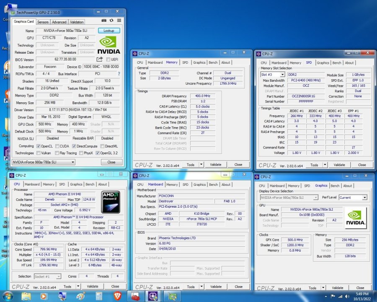This screenshot has height=302, width=377.
Task: Switch to the Sensors tab in GPU-Z
Action: coord(42,22)
